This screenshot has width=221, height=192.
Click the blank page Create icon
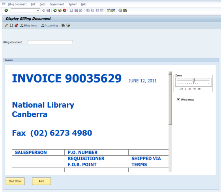11,25
